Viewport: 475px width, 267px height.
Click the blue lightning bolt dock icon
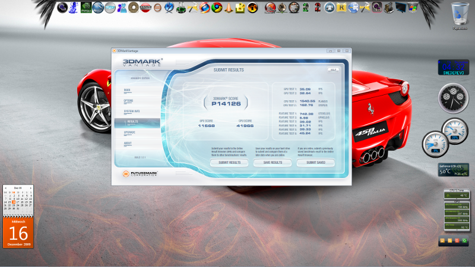169,8
